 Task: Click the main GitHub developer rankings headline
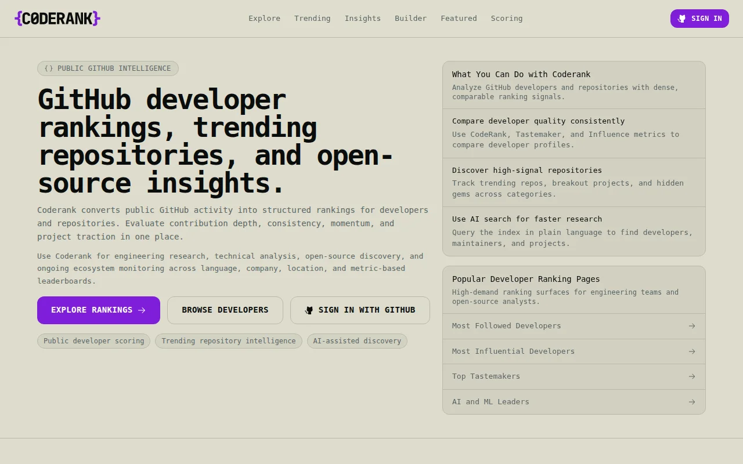point(216,142)
